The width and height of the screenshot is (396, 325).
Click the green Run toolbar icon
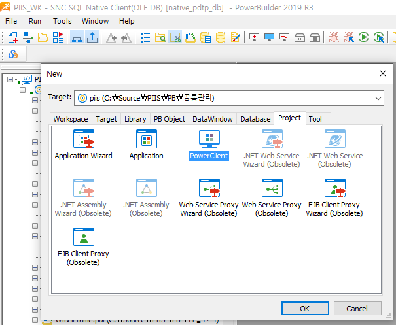point(364,37)
